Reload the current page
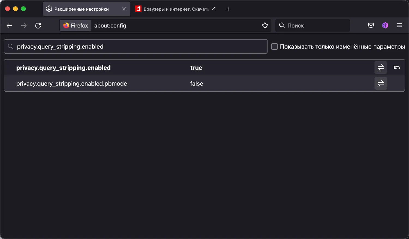 [38, 26]
